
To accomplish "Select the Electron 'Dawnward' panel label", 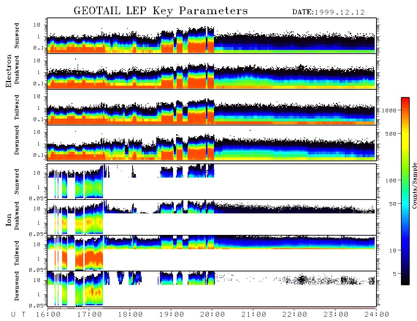I will click(17, 140).
